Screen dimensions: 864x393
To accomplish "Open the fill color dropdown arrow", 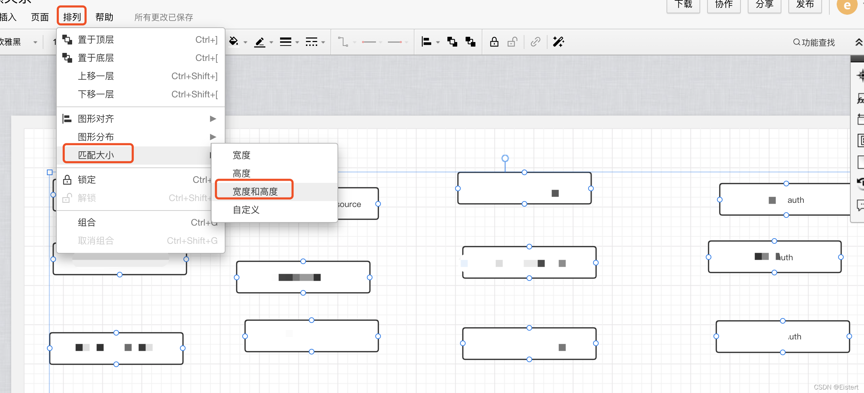I will [245, 42].
